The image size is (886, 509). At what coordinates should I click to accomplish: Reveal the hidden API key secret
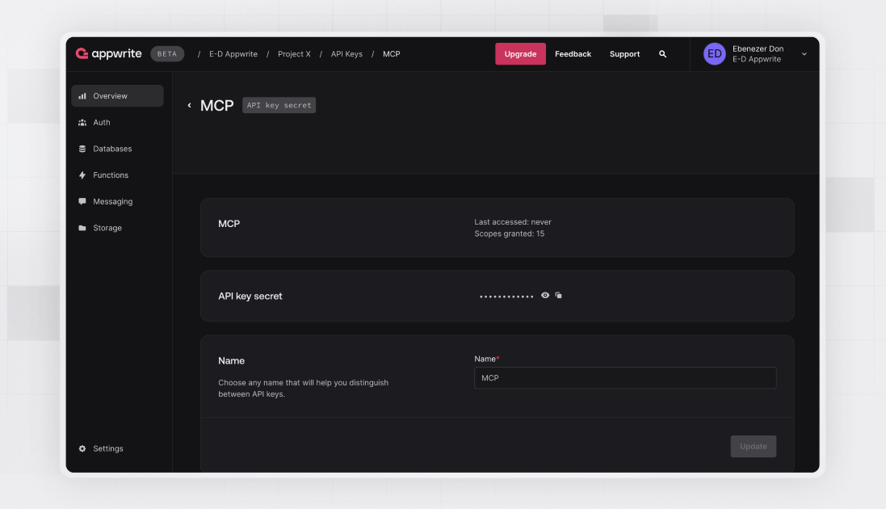click(545, 295)
